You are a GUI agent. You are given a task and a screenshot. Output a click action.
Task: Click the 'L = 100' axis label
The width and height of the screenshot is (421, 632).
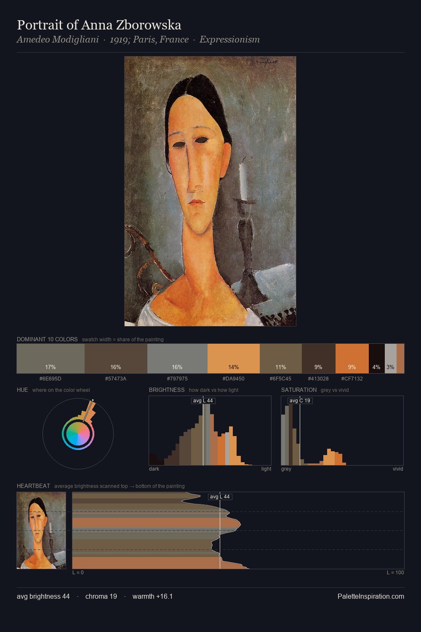[395, 572]
